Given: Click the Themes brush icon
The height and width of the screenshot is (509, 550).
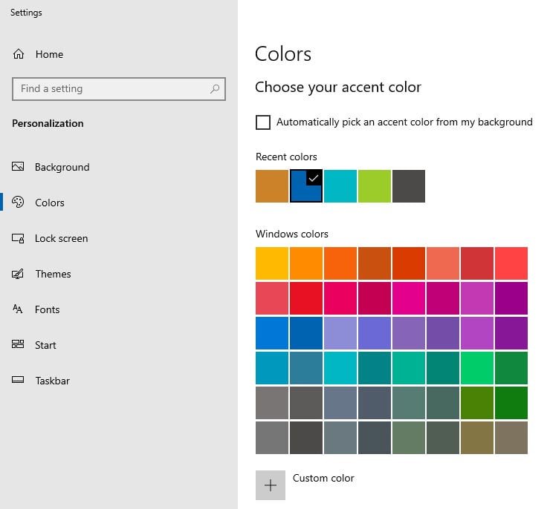Looking at the screenshot, I should (18, 274).
